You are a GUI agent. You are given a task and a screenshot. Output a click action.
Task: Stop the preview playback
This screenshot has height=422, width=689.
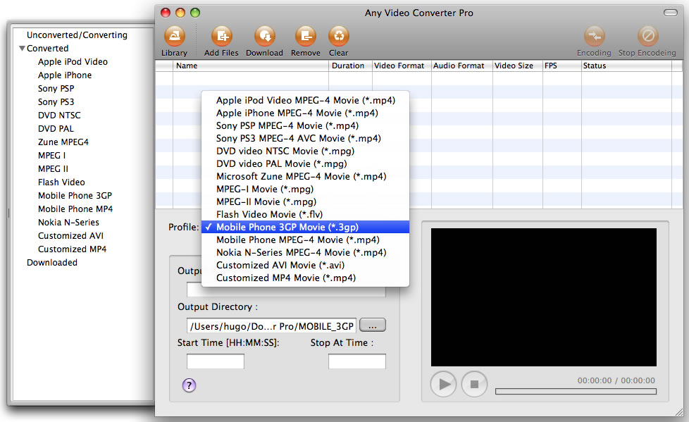point(474,384)
